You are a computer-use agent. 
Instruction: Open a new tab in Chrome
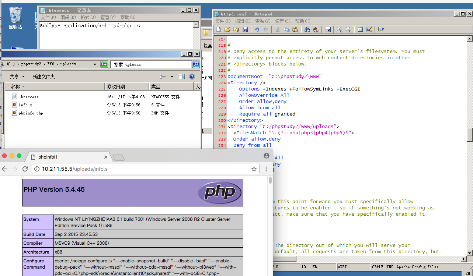(118, 158)
